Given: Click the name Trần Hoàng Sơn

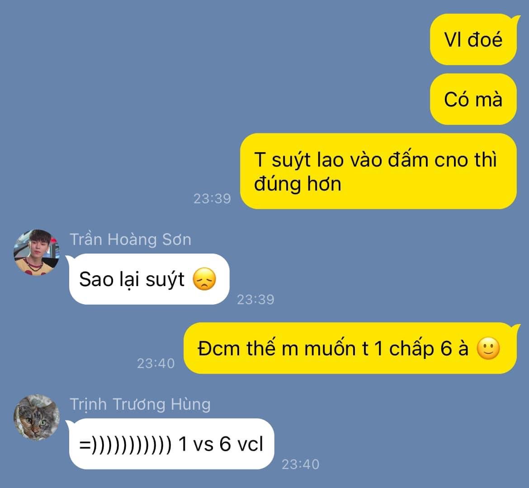Looking at the screenshot, I should coord(131,239).
